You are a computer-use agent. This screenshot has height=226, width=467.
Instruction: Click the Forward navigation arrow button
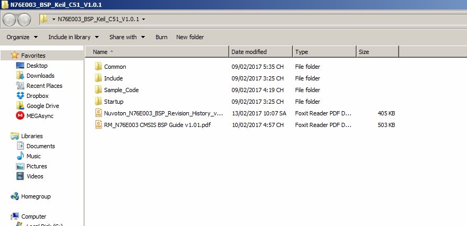click(x=24, y=20)
